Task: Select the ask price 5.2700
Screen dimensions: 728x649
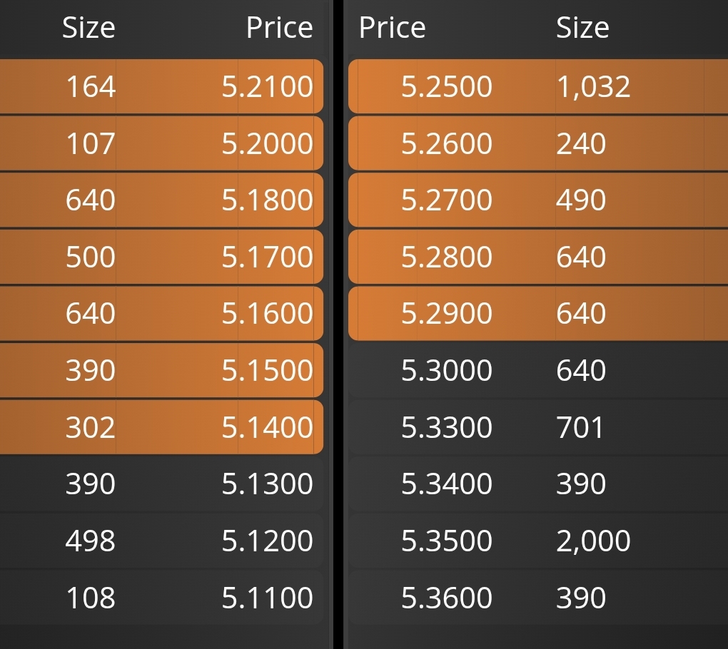Action: tap(447, 200)
